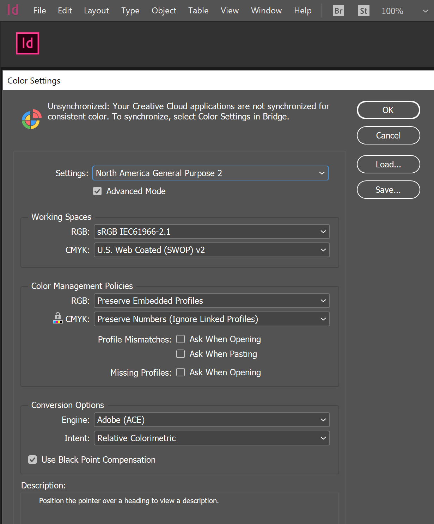The width and height of the screenshot is (434, 524).
Task: Open the conversion Intent dropdown
Action: tap(212, 438)
